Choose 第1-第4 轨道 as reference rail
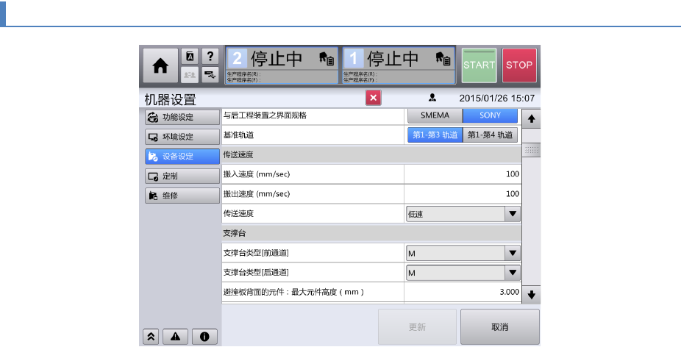Image resolution: width=681 pixels, height=347 pixels. (x=491, y=135)
